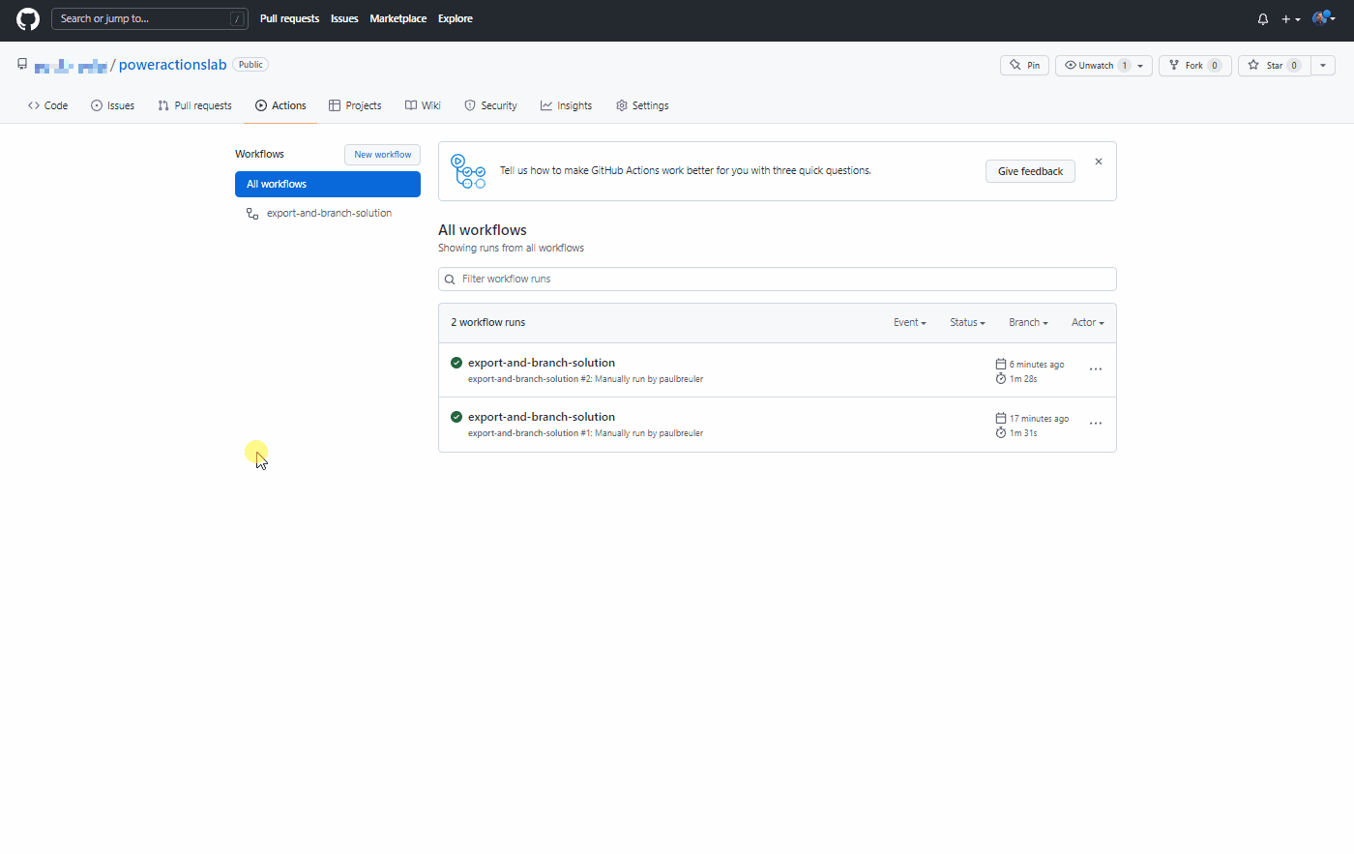1354x854 pixels.
Task: Go to the Settings tab
Action: point(642,105)
